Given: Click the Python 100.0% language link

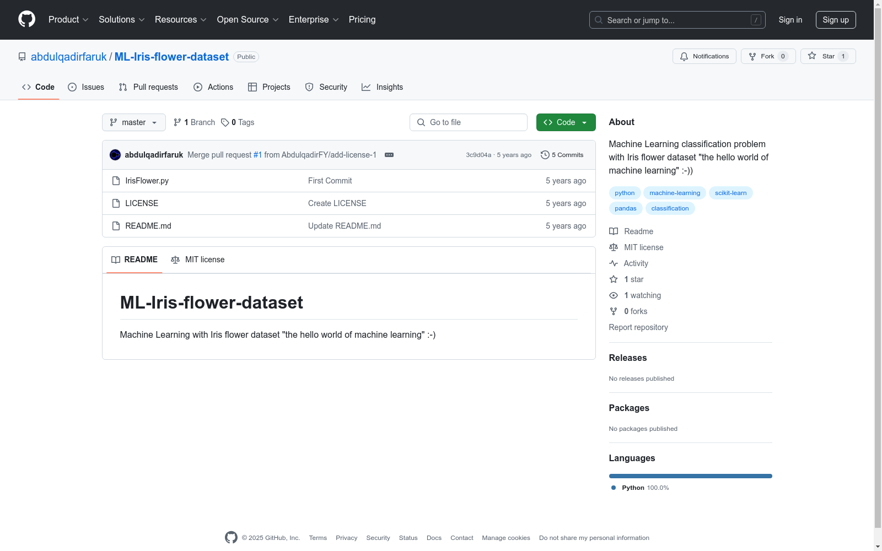Looking at the screenshot, I should coord(640,488).
